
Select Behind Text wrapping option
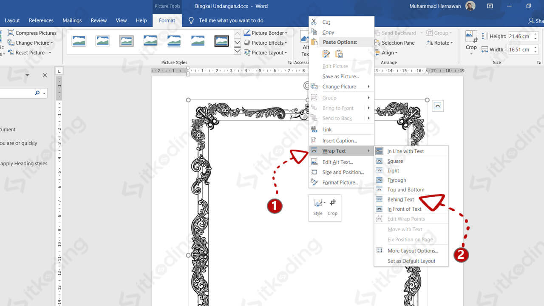[411, 199]
